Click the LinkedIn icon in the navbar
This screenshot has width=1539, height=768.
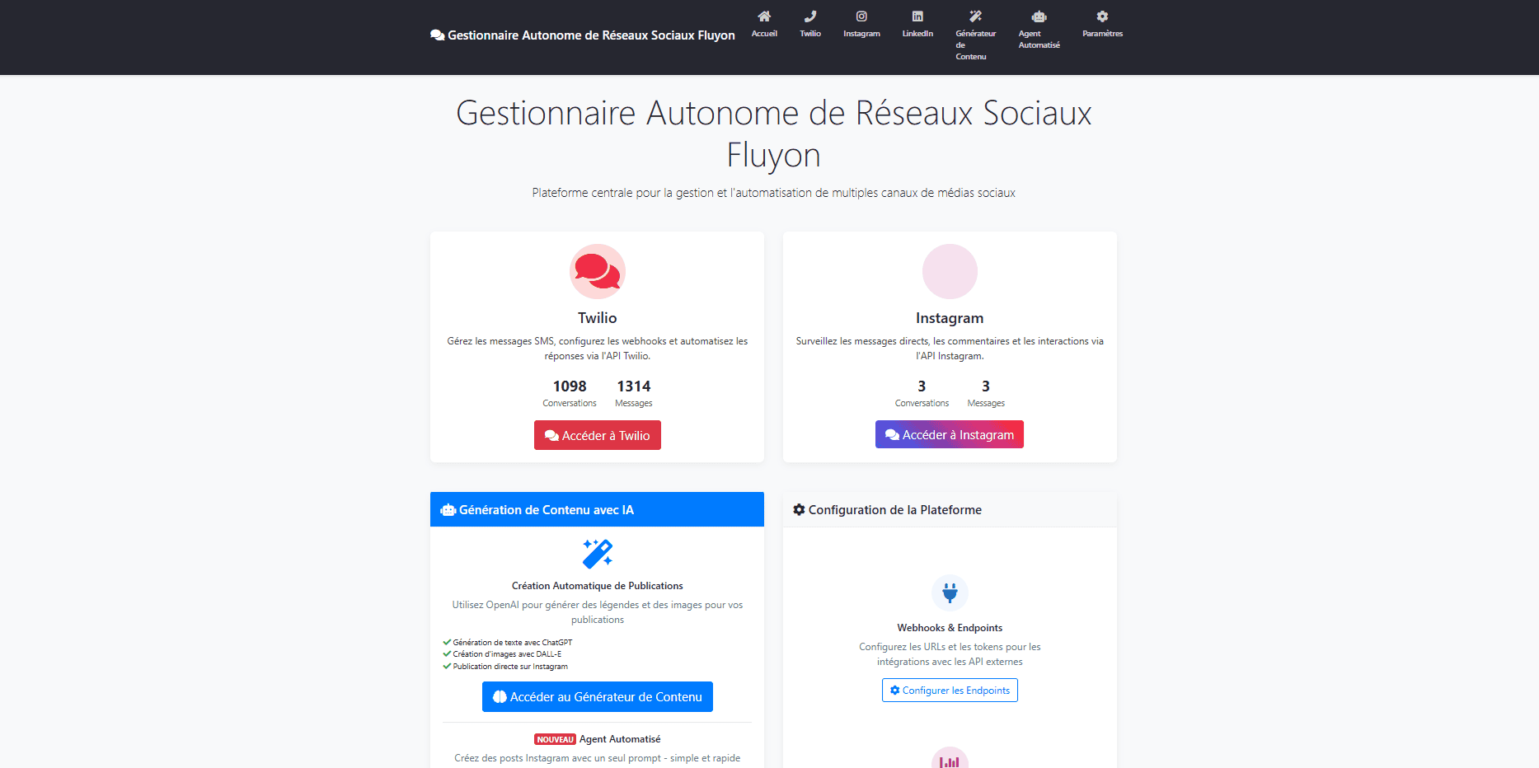917,16
